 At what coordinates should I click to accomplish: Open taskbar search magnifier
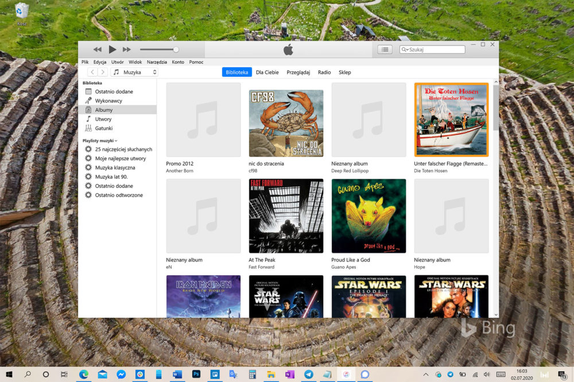(x=28, y=375)
